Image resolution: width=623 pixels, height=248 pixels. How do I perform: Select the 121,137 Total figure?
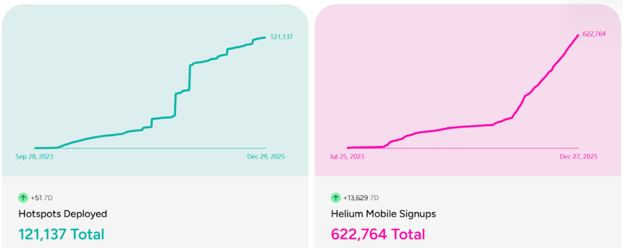61,234
